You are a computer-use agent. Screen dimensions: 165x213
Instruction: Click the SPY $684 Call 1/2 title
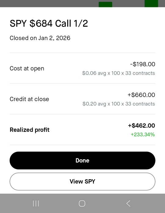49,23
